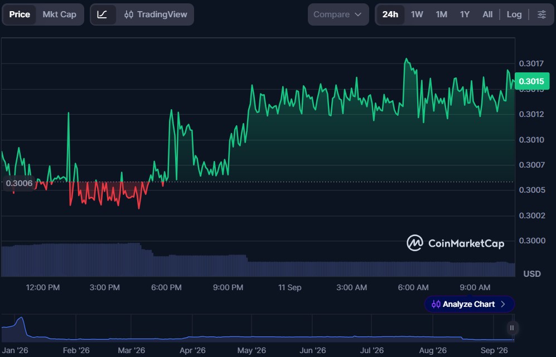
Task: Click the CoinMarketCap logo watermark
Action: tap(455, 243)
